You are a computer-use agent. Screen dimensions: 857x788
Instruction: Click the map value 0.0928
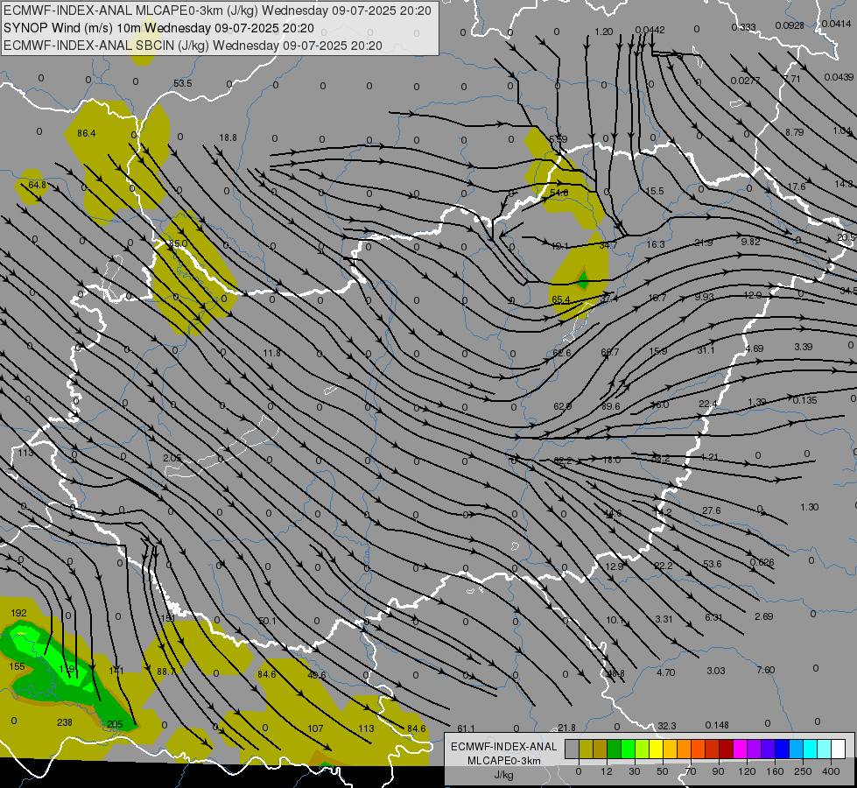coord(790,25)
